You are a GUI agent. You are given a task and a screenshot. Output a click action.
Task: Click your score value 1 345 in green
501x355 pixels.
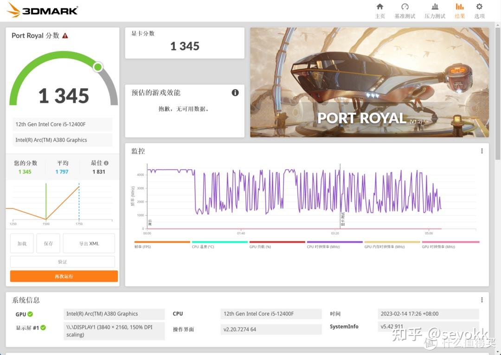(25, 172)
